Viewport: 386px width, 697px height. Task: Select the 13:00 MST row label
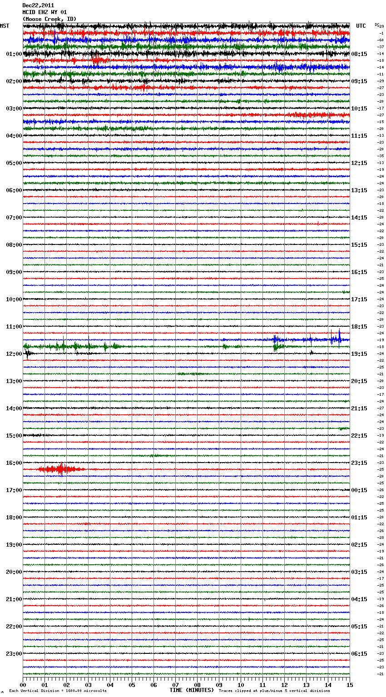(14, 381)
